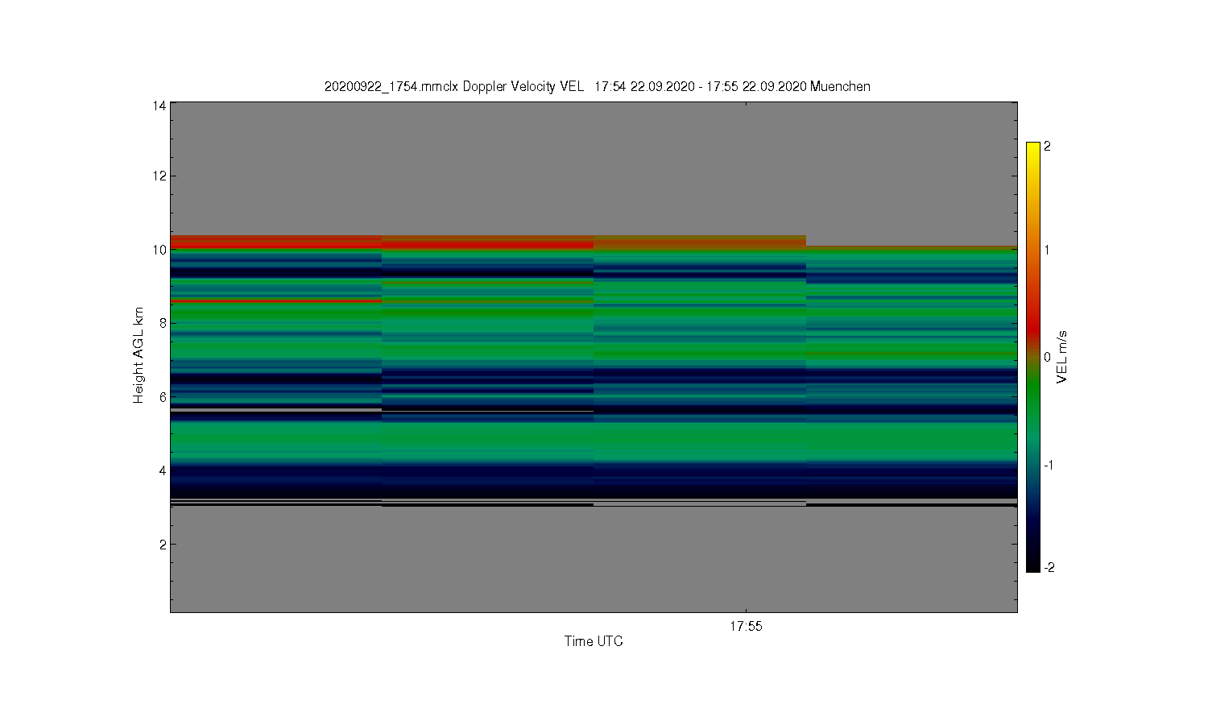Click the plot title text

[597, 86]
